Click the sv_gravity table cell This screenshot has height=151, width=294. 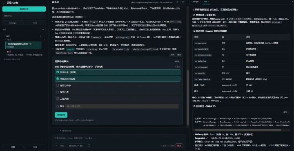pyautogui.click(x=200, y=73)
